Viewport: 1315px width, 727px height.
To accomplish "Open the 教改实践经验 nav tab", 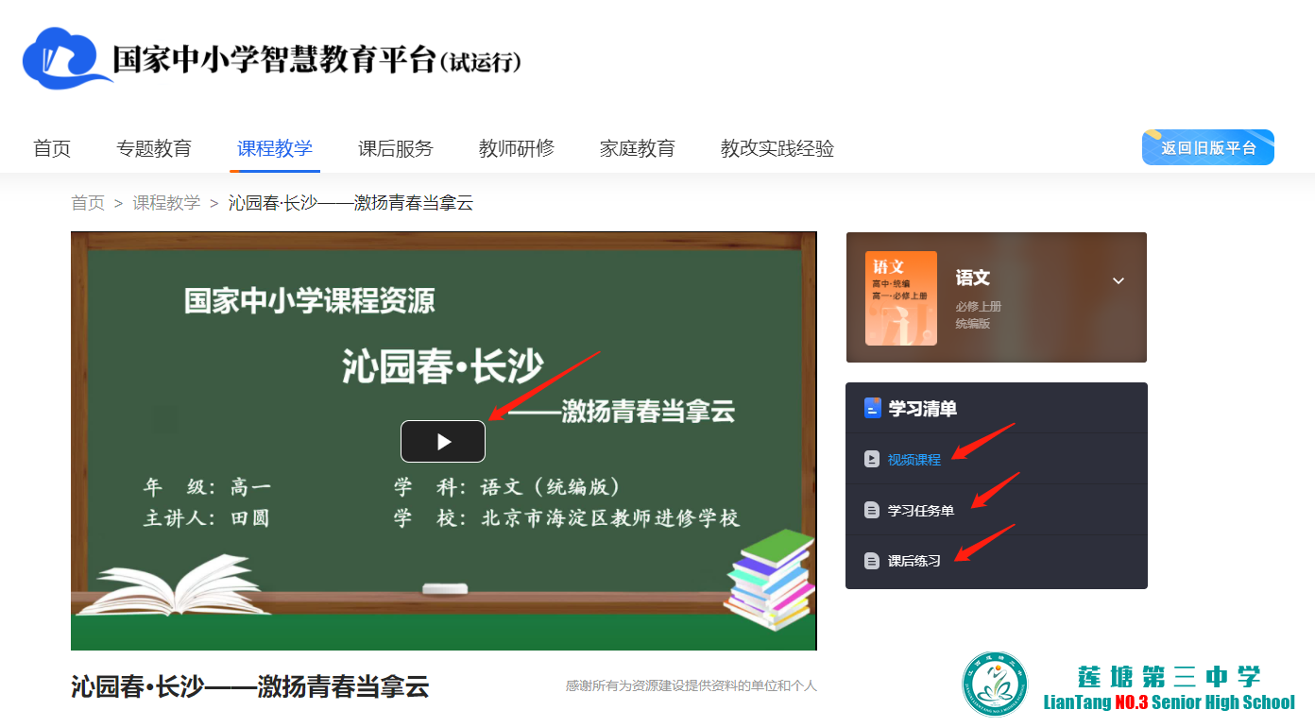I will (777, 148).
